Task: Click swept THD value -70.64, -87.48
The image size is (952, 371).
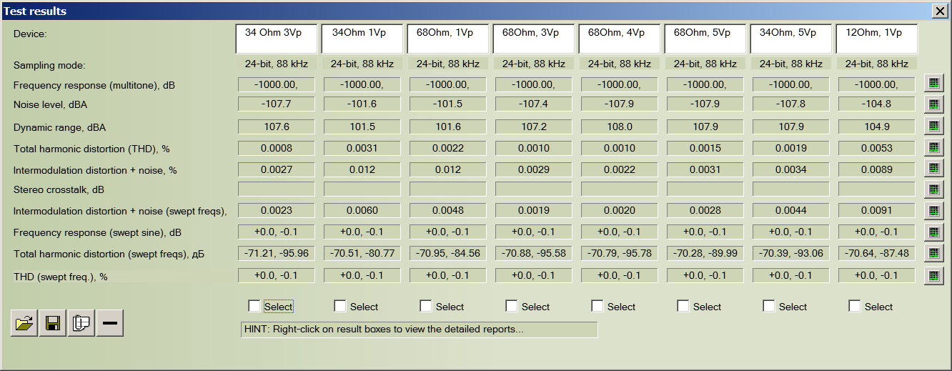Action: coord(877,253)
